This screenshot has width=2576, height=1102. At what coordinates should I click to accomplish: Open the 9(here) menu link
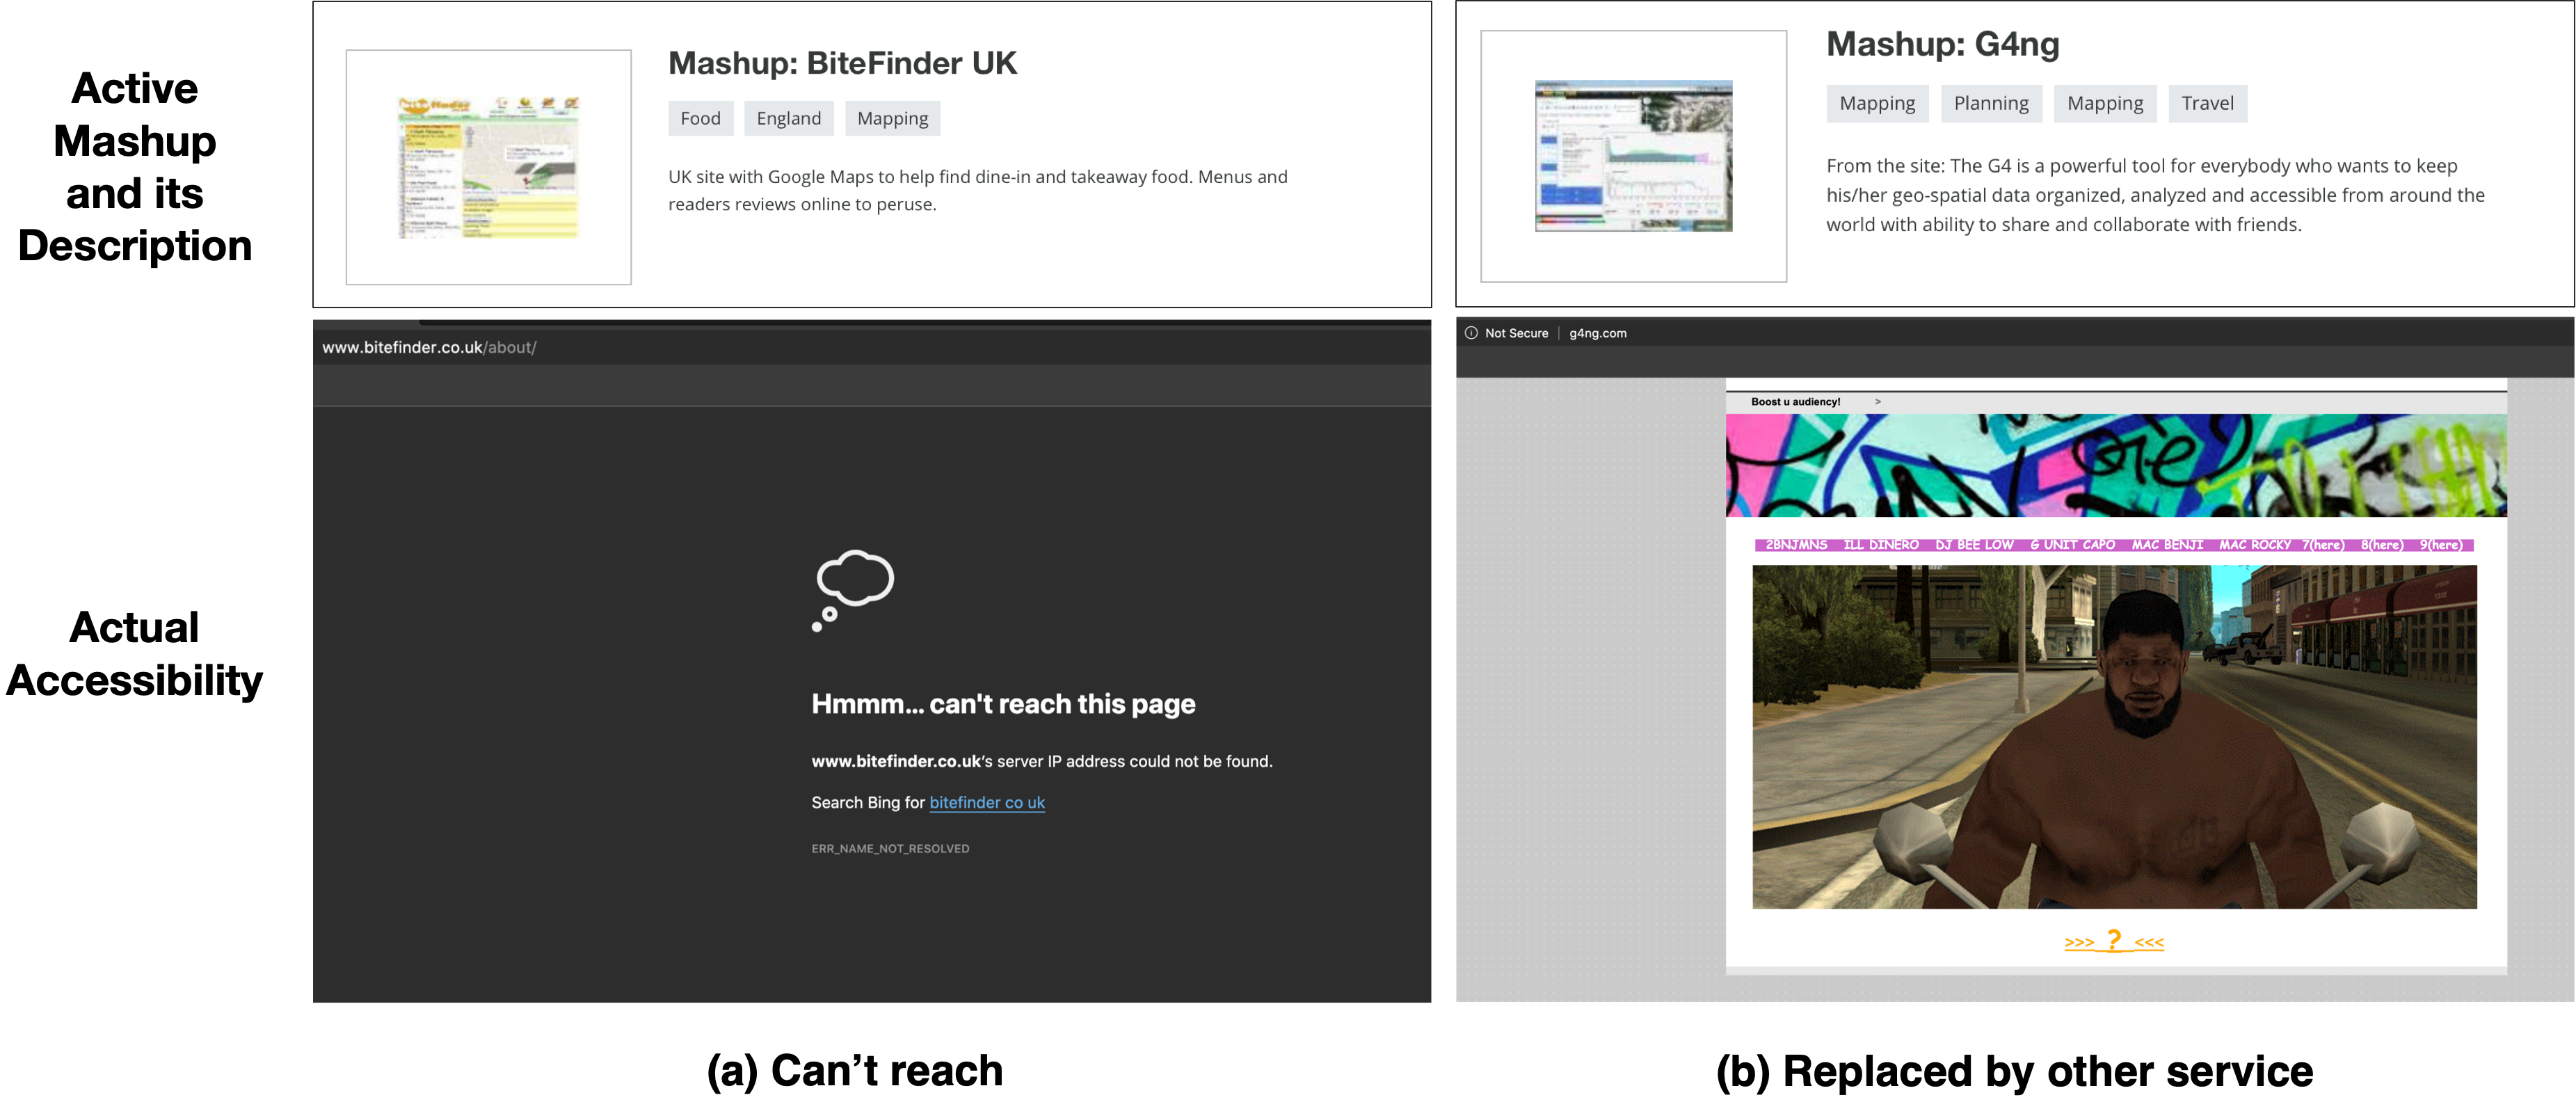coord(2441,545)
